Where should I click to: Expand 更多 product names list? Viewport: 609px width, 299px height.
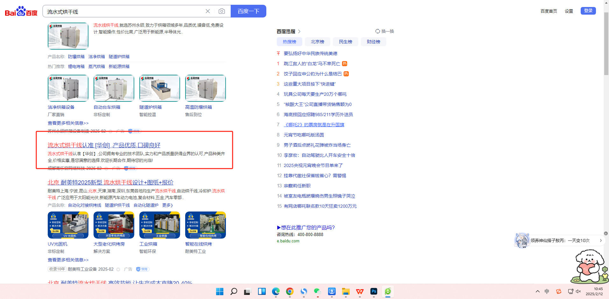[x=167, y=205]
